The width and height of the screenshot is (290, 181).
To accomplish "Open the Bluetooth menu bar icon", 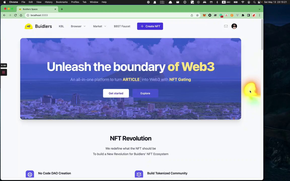I will (217, 2).
